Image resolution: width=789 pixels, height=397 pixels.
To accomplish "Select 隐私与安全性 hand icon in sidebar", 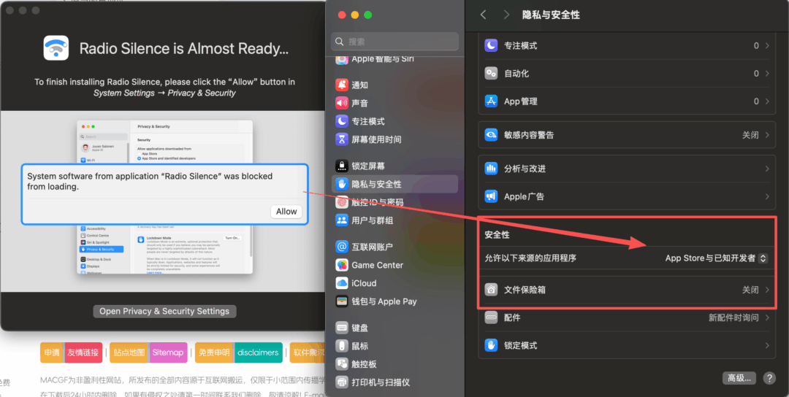I will click(x=342, y=184).
